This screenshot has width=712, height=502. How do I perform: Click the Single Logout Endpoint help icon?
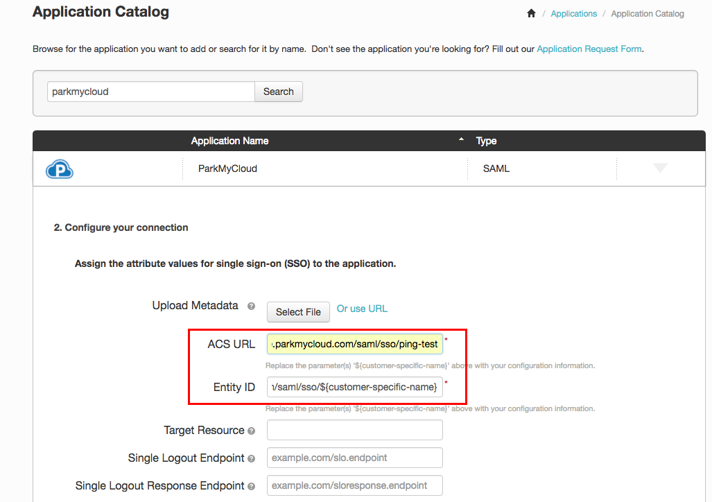251,459
